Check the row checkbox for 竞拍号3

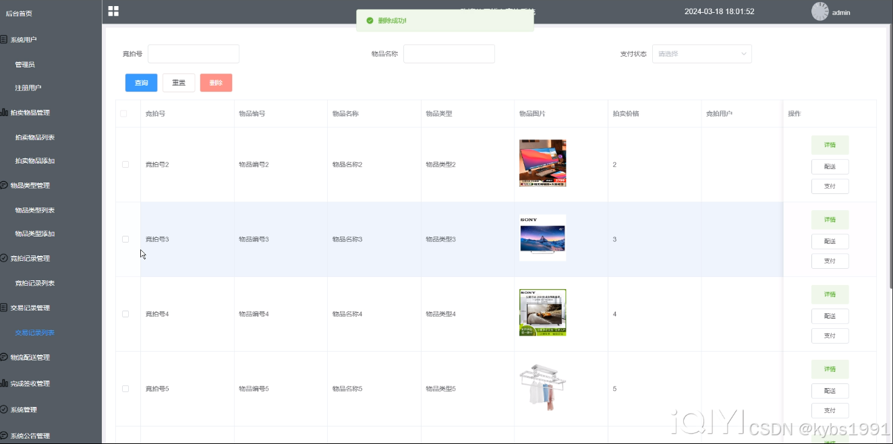[125, 239]
